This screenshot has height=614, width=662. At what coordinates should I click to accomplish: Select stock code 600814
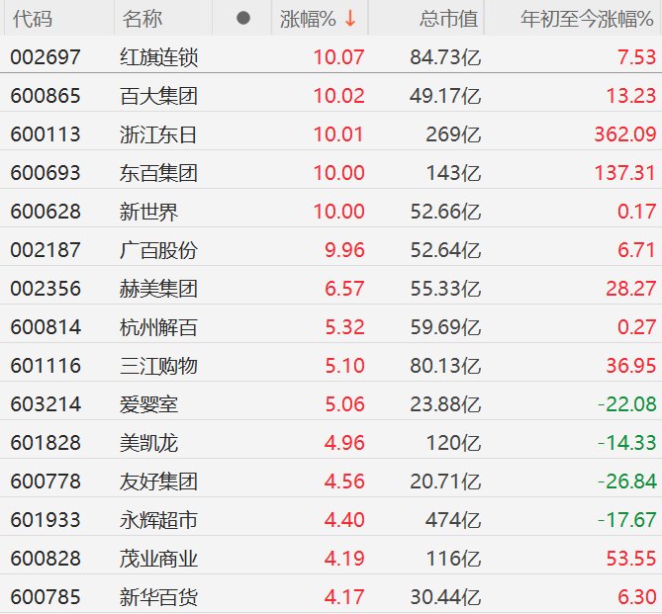click(x=46, y=327)
